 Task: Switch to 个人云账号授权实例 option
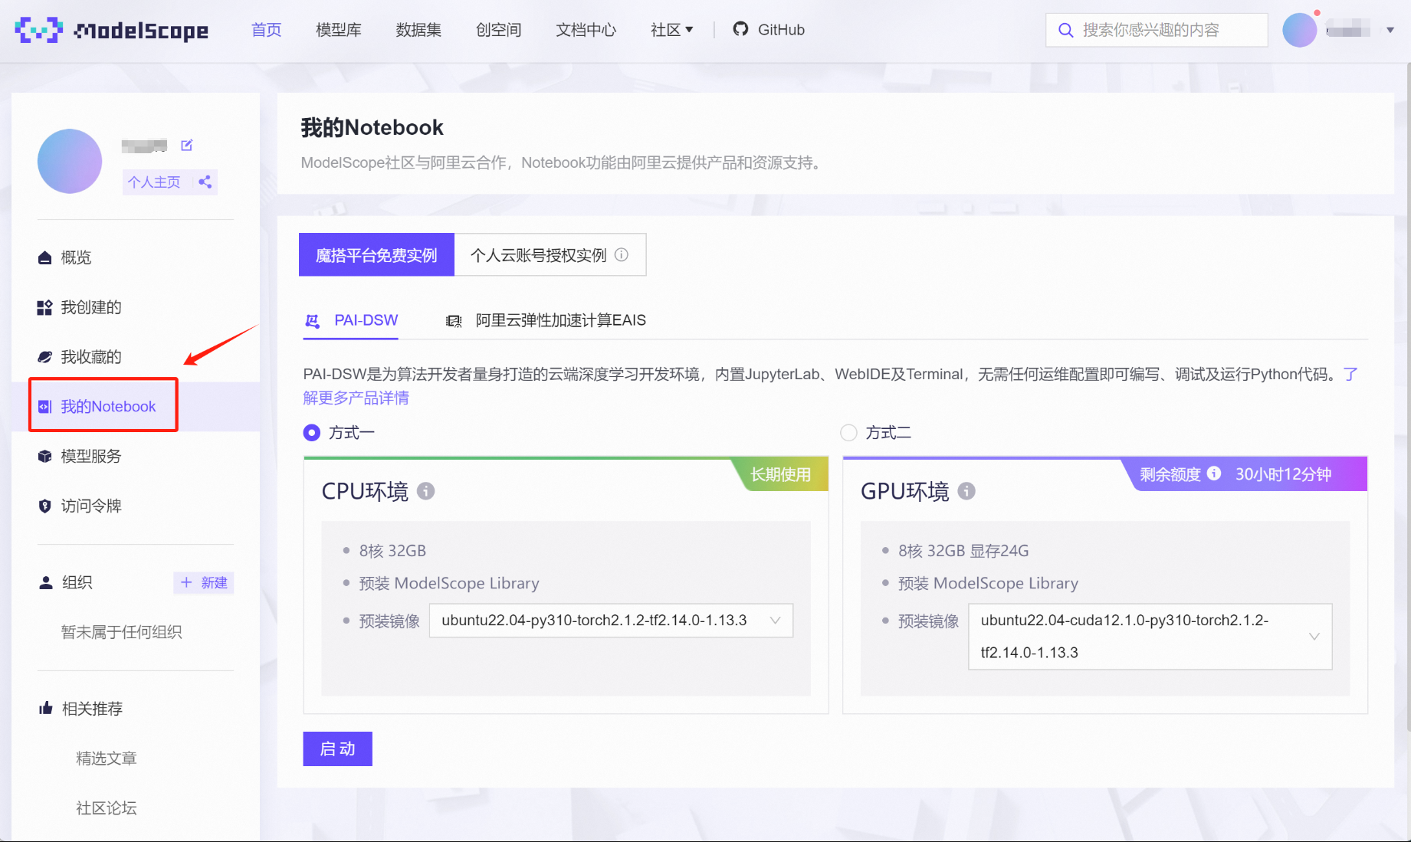coord(549,255)
